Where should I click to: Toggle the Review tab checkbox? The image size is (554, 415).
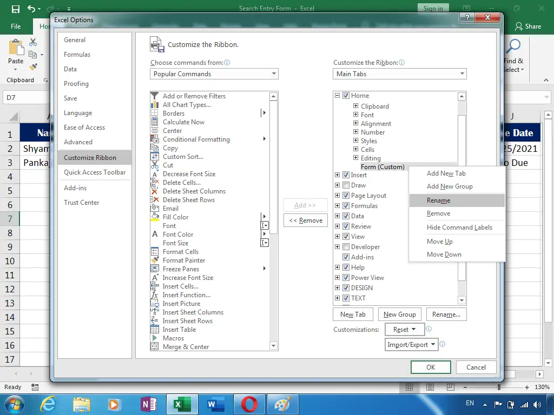pyautogui.click(x=346, y=226)
